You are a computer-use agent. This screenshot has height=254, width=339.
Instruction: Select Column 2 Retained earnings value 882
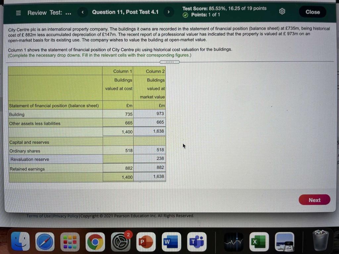click(x=150, y=168)
